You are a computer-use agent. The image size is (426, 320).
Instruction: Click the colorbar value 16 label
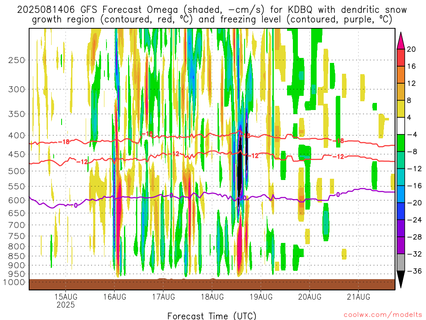pyautogui.click(x=411, y=66)
